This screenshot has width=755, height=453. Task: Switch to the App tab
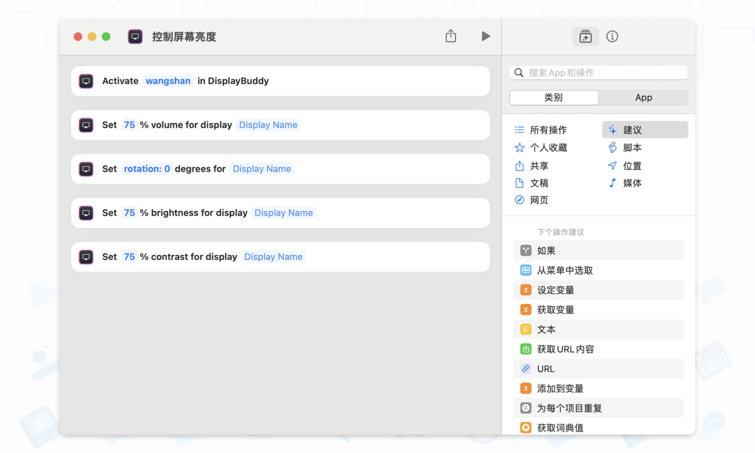(644, 97)
